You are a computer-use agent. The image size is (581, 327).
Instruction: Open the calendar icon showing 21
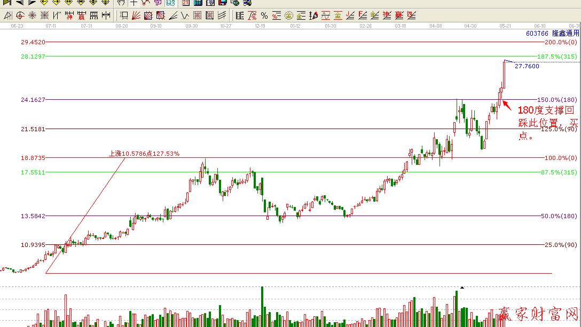185,3
